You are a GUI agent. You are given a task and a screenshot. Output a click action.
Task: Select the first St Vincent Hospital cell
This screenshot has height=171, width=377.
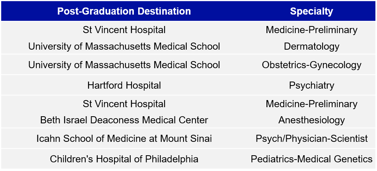coord(124,30)
